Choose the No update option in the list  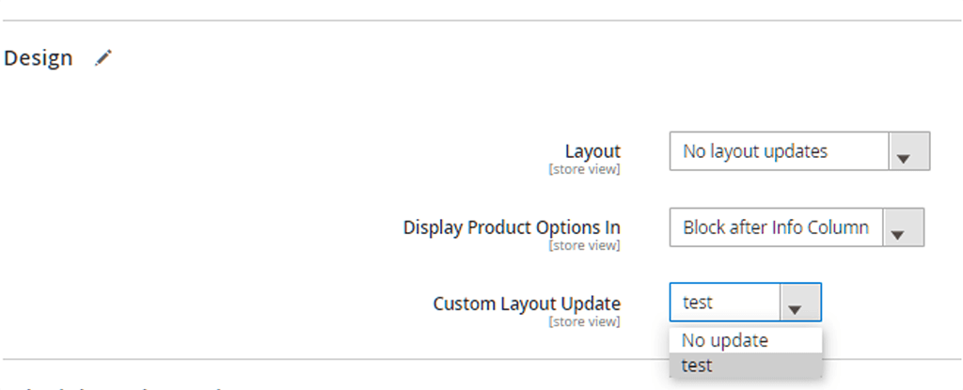(x=725, y=340)
